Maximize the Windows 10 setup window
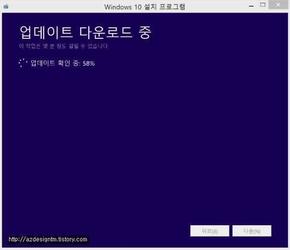The width and height of the screenshot is (290, 250). [263, 5]
